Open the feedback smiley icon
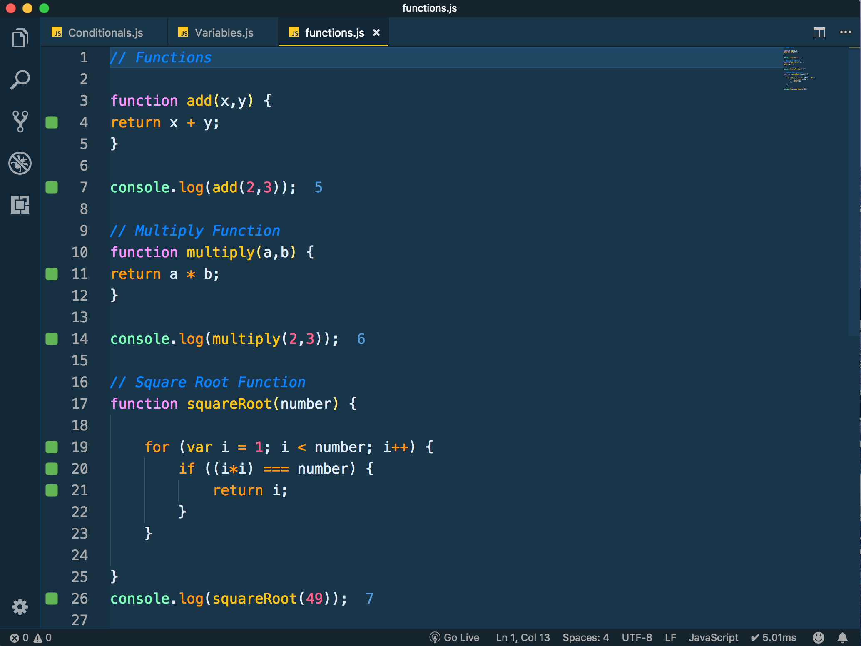This screenshot has width=861, height=646. pos(818,638)
